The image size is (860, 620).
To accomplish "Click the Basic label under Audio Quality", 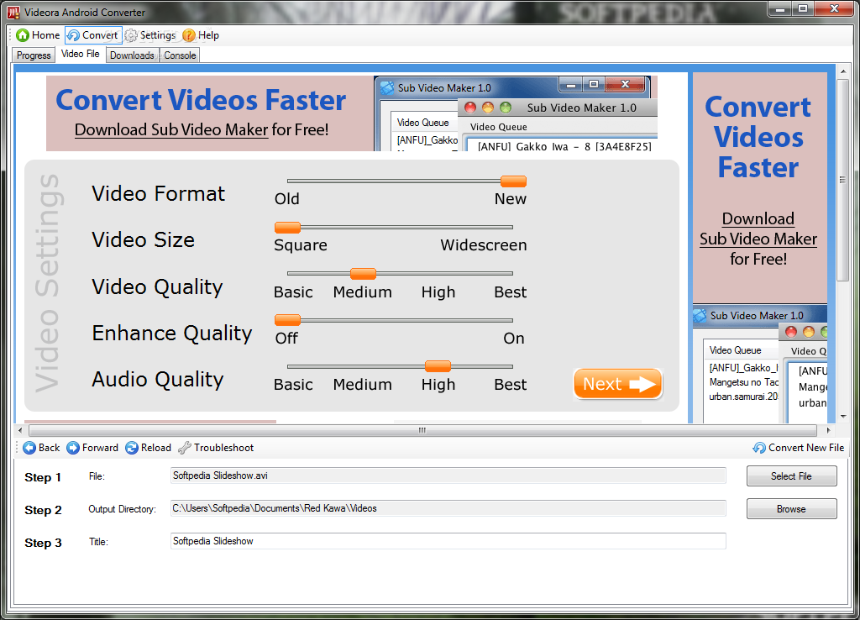I will coord(293,385).
